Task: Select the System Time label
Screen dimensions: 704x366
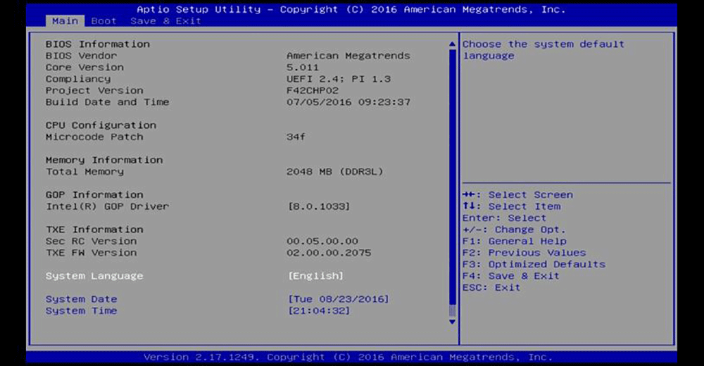Action: pyautogui.click(x=81, y=311)
